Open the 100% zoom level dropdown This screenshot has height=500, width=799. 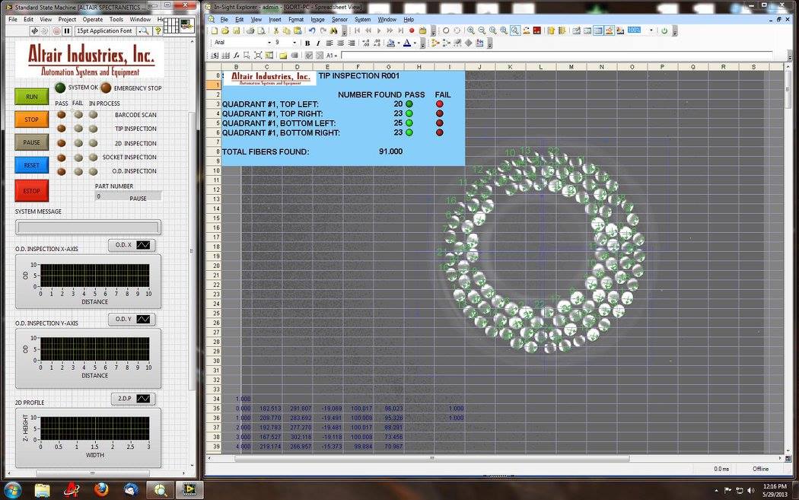coord(651,30)
